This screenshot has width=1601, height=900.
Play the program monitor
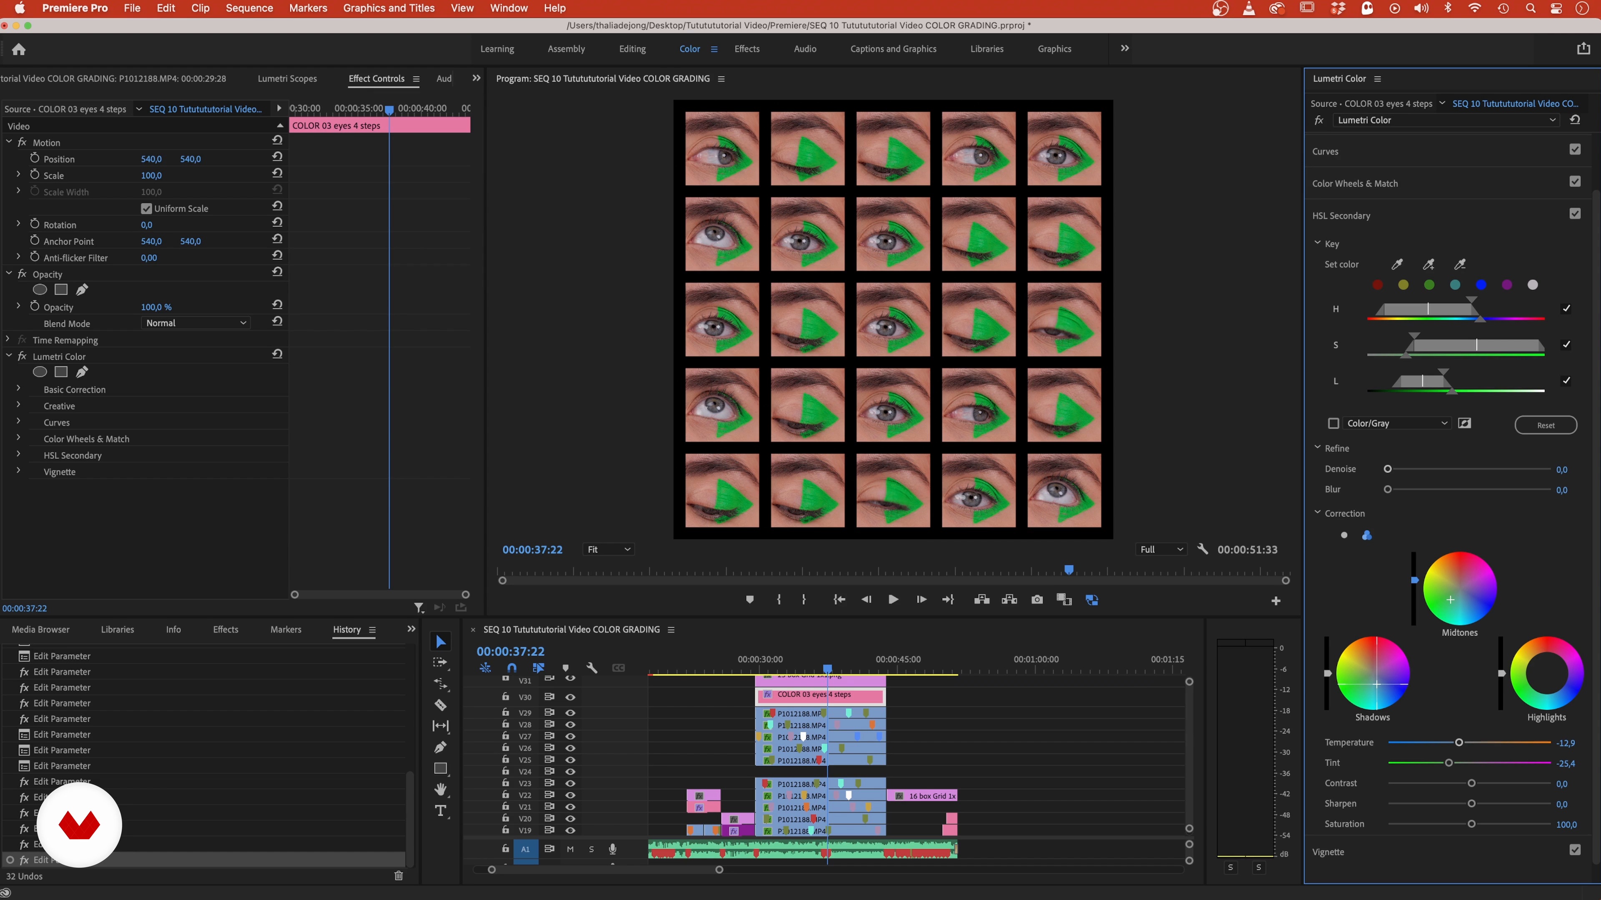[893, 600]
